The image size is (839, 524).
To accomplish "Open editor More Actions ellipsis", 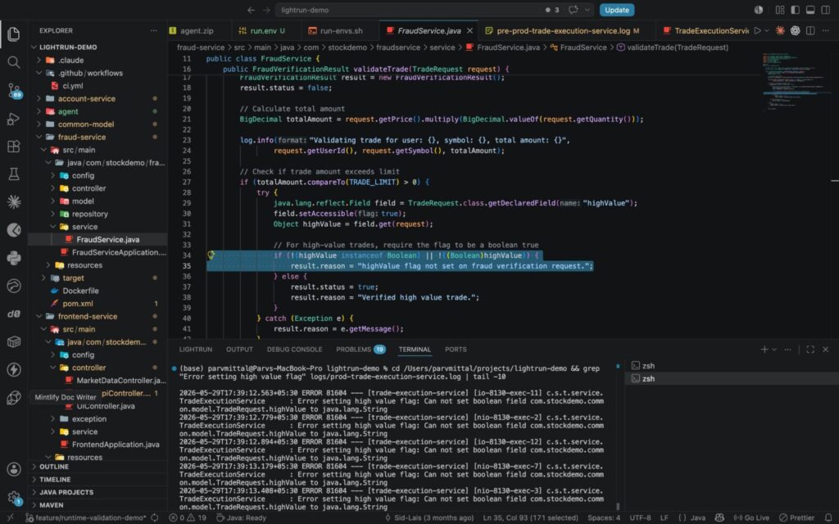I will (x=826, y=30).
